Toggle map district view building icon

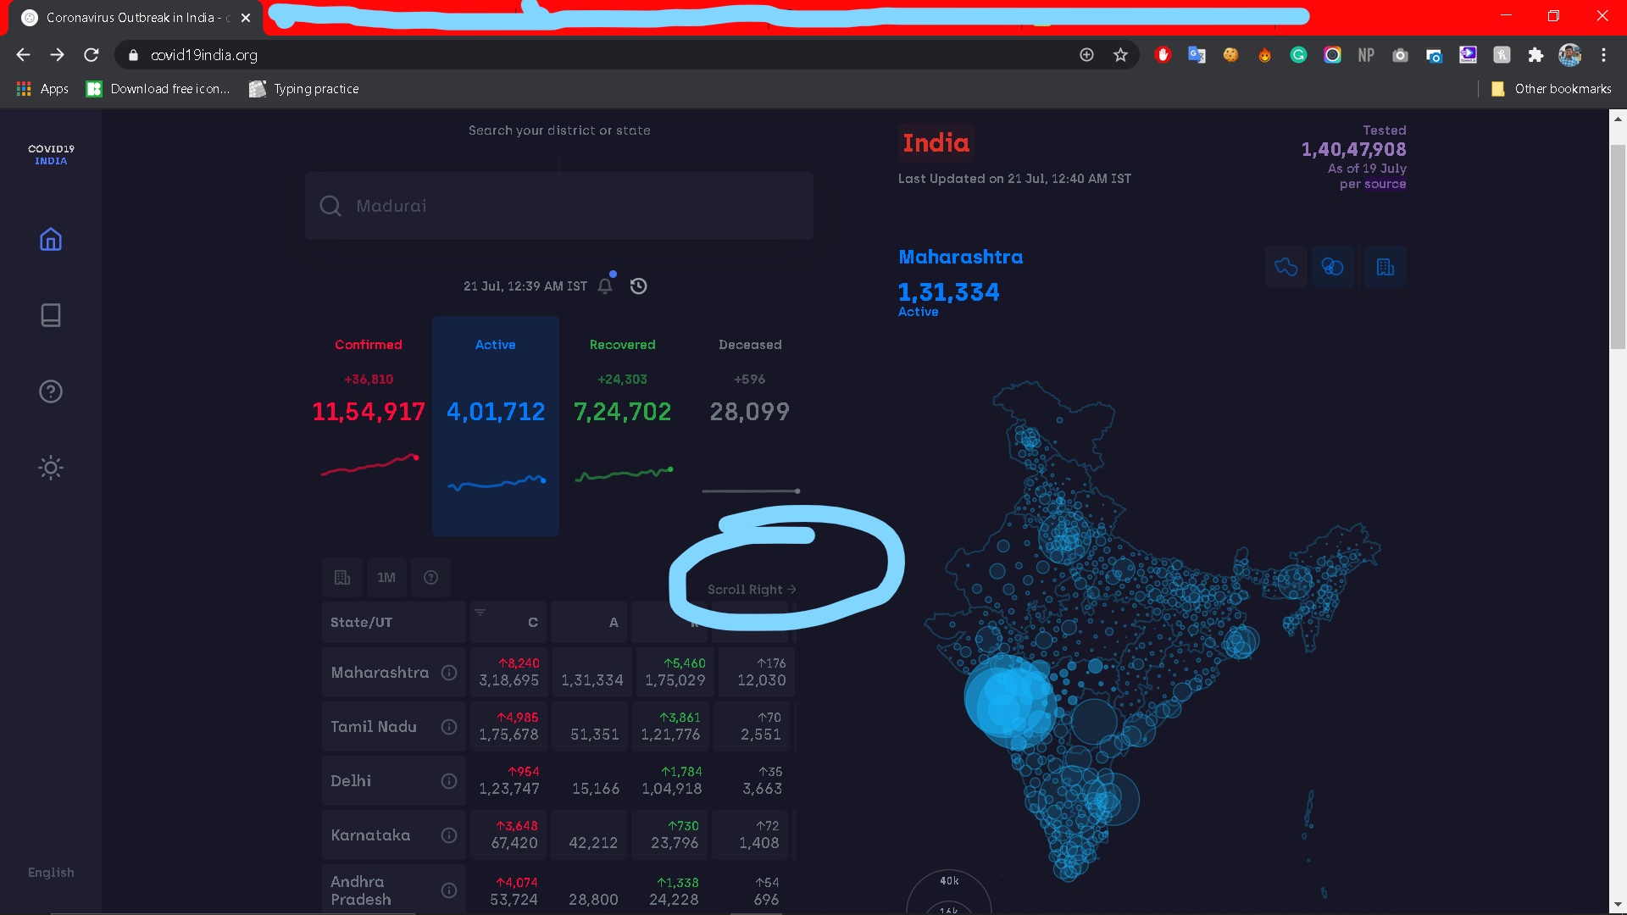(1385, 267)
